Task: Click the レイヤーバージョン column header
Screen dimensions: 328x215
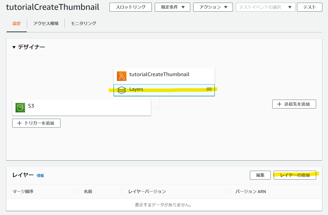Action: pos(147,192)
